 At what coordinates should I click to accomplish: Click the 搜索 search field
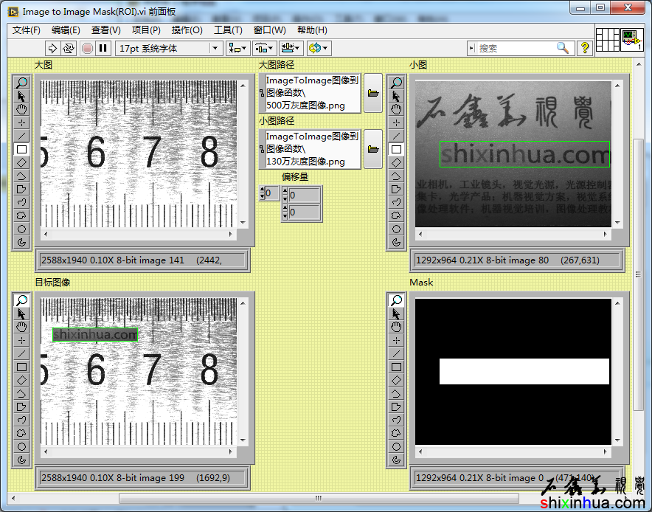click(516, 48)
